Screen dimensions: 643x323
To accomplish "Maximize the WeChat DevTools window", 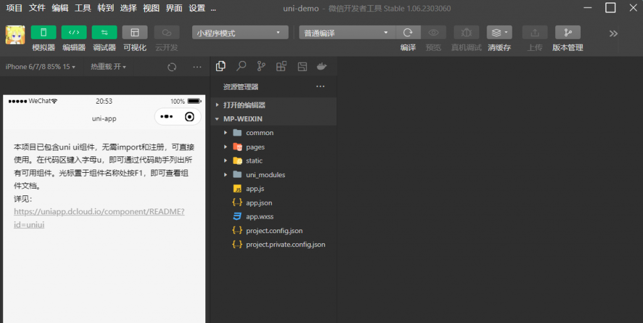I will click(x=610, y=8).
